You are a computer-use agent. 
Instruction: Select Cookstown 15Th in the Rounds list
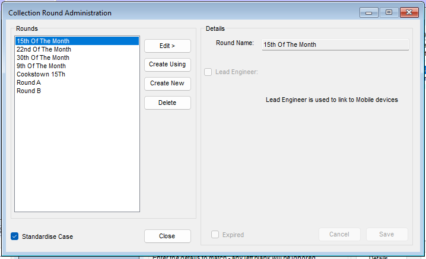[77, 74]
